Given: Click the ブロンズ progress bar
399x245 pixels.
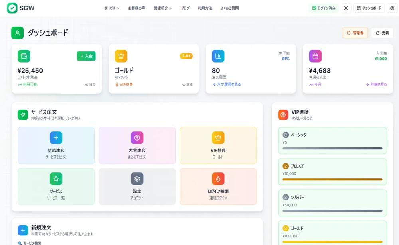Looking at the screenshot, I should (x=332, y=179).
